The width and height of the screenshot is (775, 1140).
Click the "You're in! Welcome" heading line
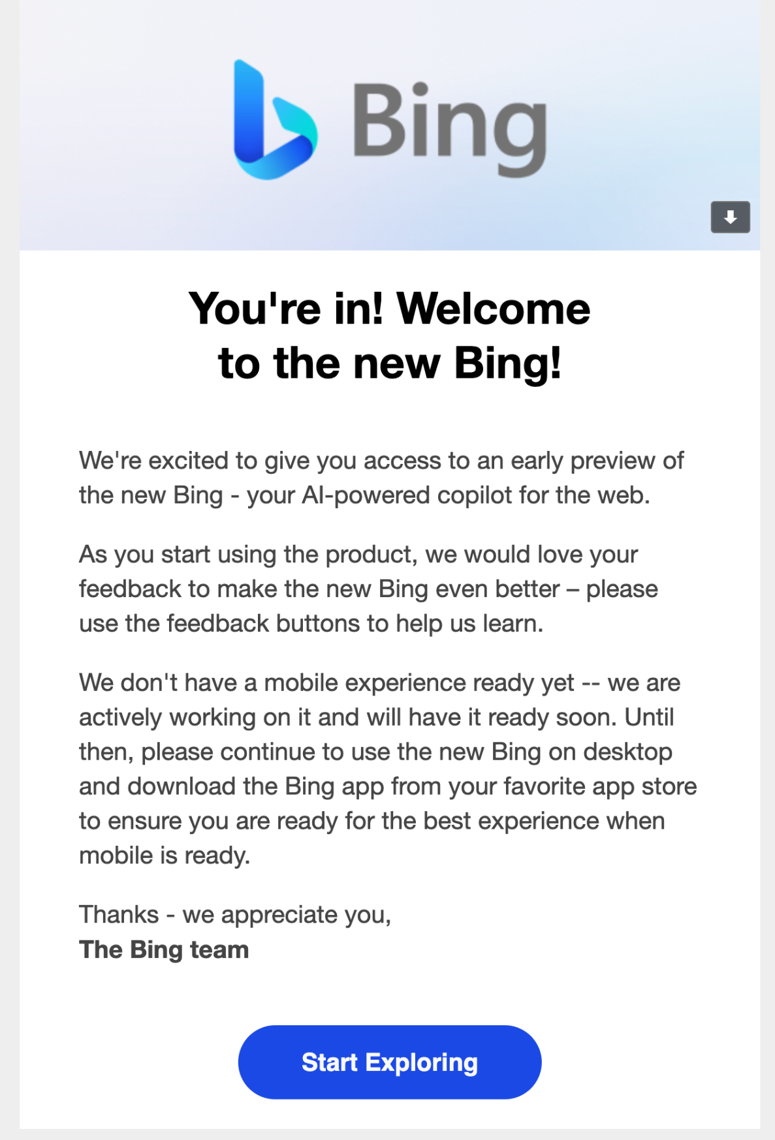[x=389, y=308]
